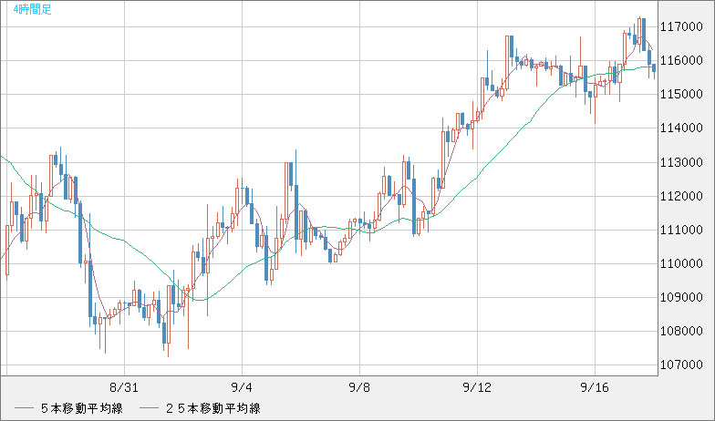Click the 9/16 date axis label
This screenshot has height=421, width=715.
click(x=595, y=388)
